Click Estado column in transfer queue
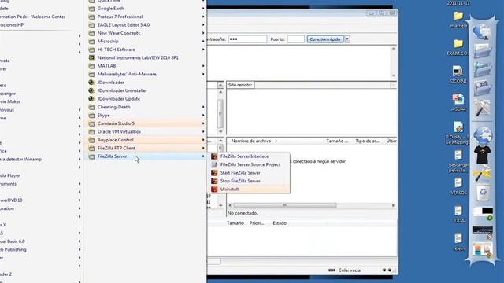504x283 pixels. (280, 223)
